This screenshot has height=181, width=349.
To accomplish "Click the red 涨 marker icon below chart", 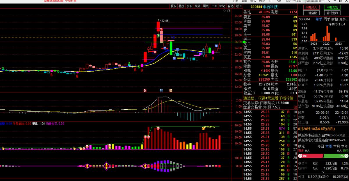I will pos(145,90).
